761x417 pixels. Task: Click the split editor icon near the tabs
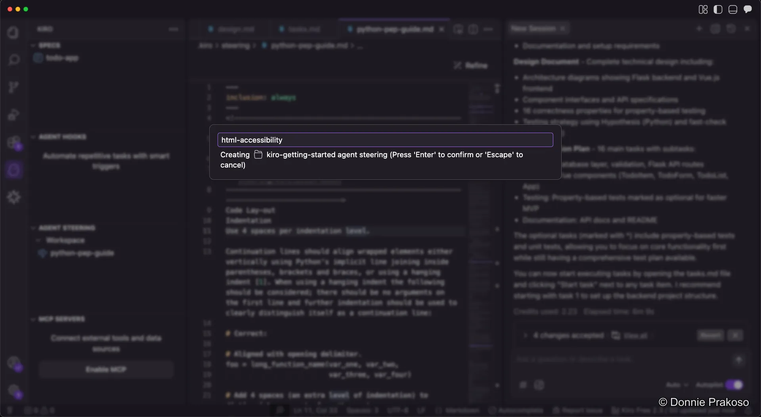[x=458, y=29]
